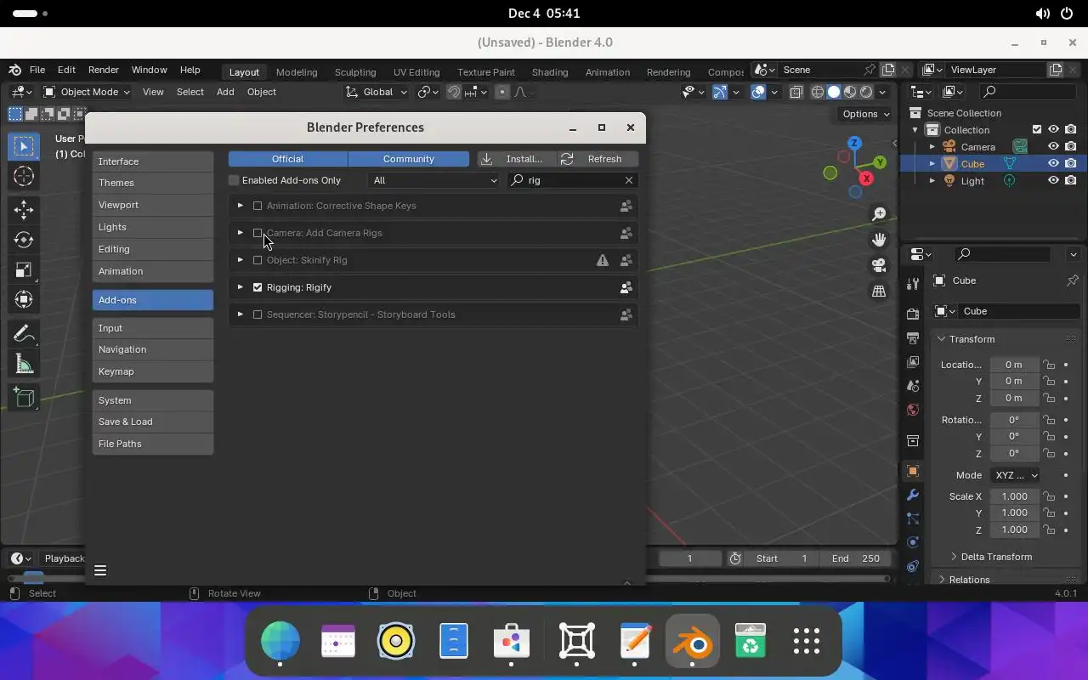
Task: Click the warning icon on Skinify Rig
Action: pyautogui.click(x=603, y=260)
